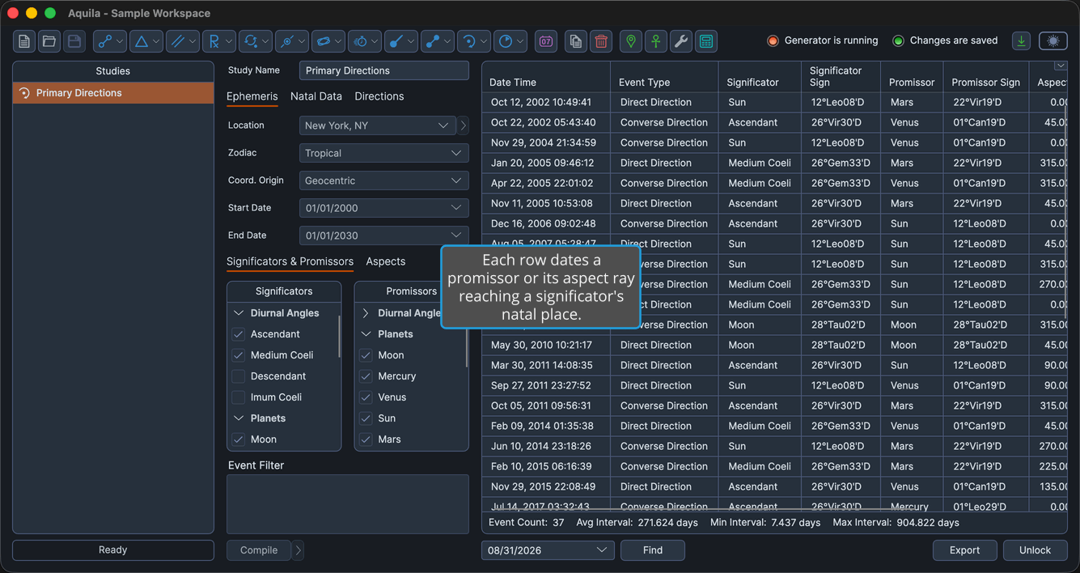Screen dimensions: 1080x573
Task: Click the Find button
Action: tap(653, 550)
